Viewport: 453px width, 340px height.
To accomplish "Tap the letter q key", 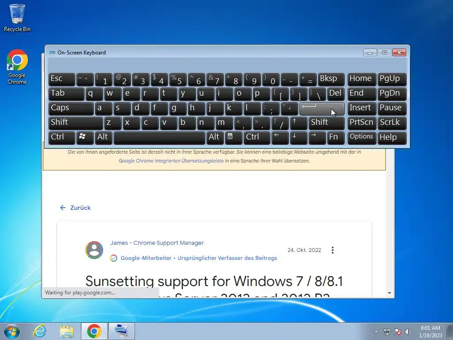I will 94,94.
